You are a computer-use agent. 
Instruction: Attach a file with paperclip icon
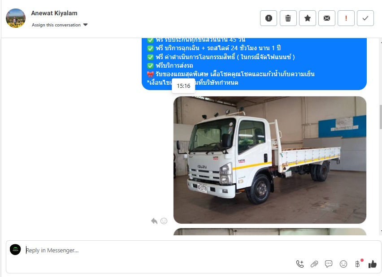pyautogui.click(x=314, y=264)
